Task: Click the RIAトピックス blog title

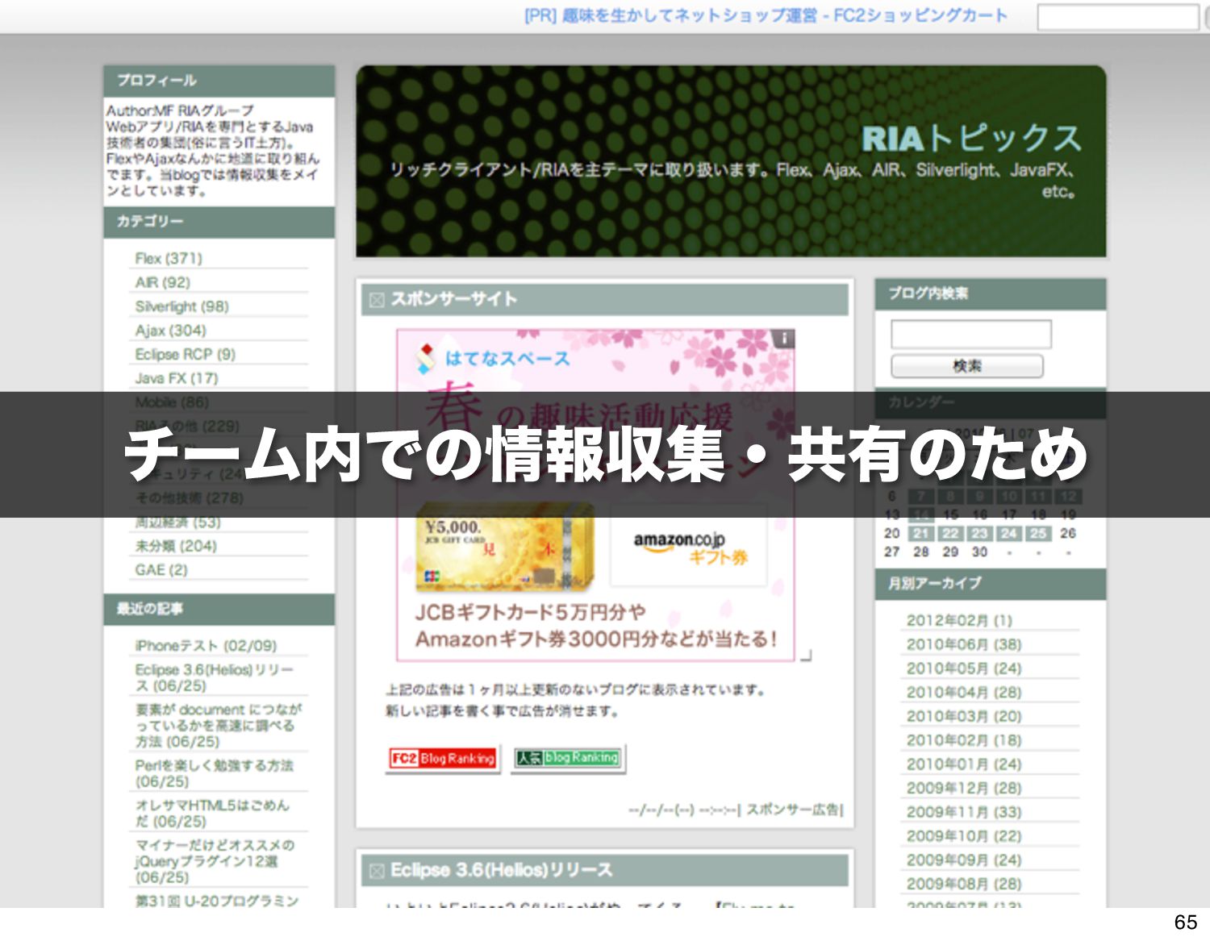Action: 971,139
